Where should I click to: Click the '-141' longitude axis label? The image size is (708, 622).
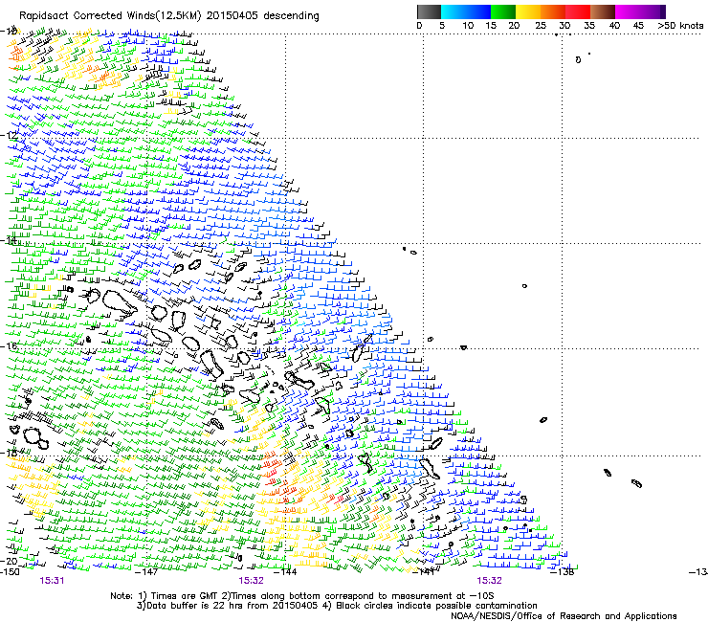tap(424, 572)
